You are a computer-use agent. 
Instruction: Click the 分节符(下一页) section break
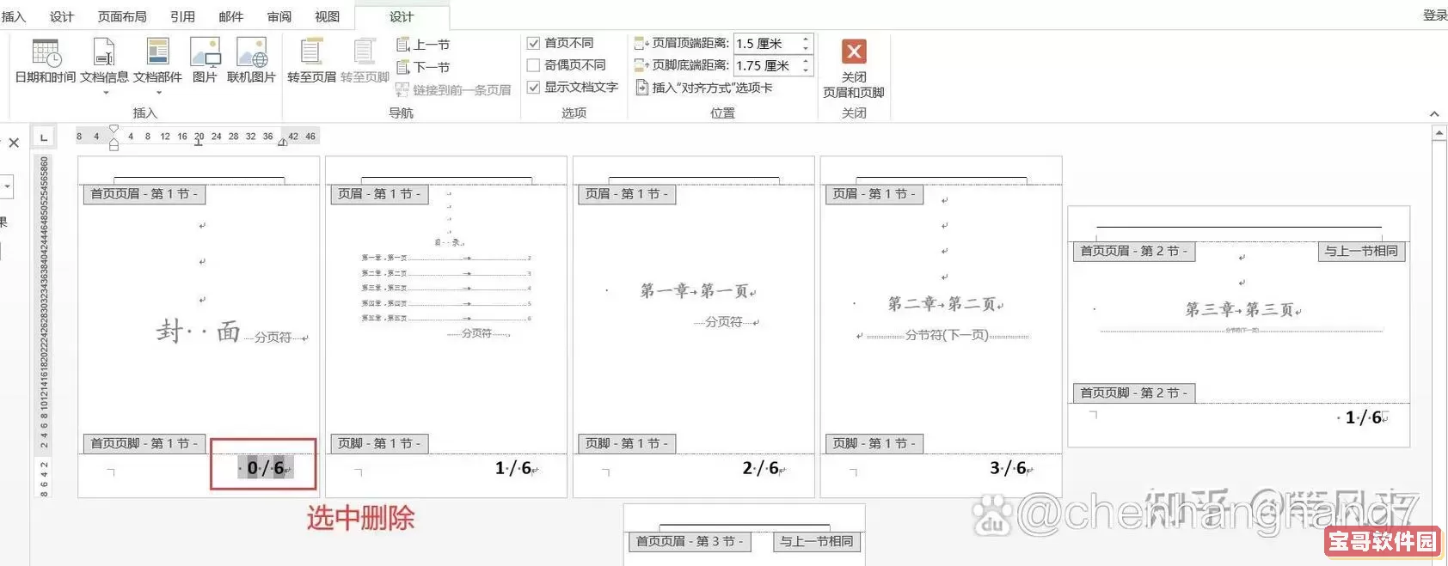coord(947,335)
